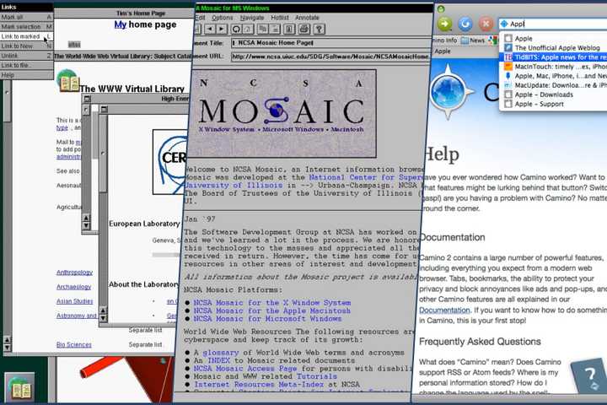Click the print icon in Mosaic toolbar
This screenshot has height=405, width=607.
click(x=304, y=29)
